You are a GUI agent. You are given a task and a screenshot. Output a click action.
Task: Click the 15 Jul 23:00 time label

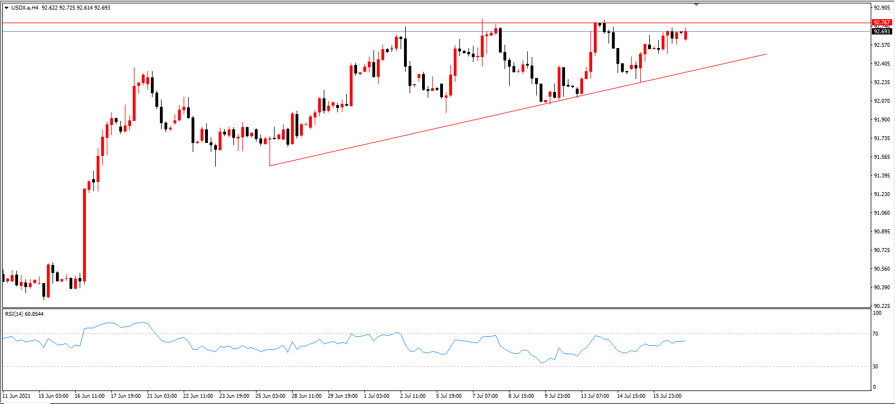pos(667,396)
